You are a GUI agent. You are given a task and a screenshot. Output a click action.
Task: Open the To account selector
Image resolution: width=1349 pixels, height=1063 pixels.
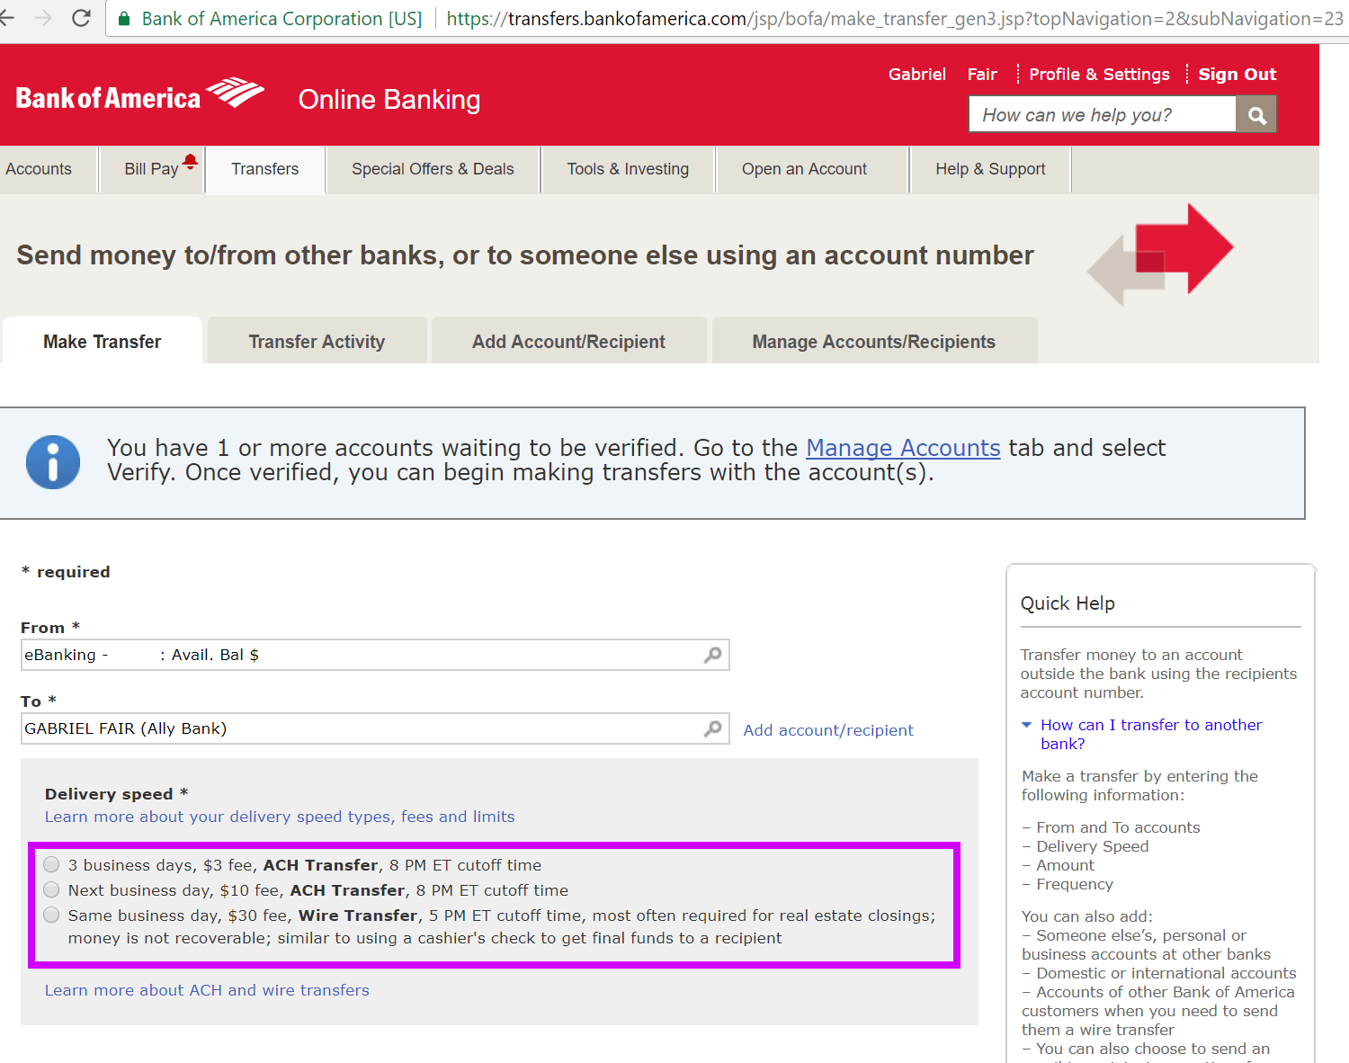[375, 728]
